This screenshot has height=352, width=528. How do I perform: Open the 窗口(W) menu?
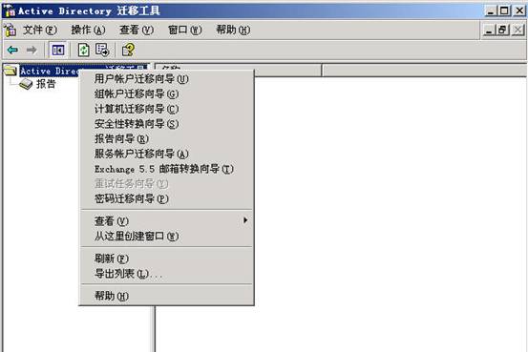pyautogui.click(x=185, y=31)
